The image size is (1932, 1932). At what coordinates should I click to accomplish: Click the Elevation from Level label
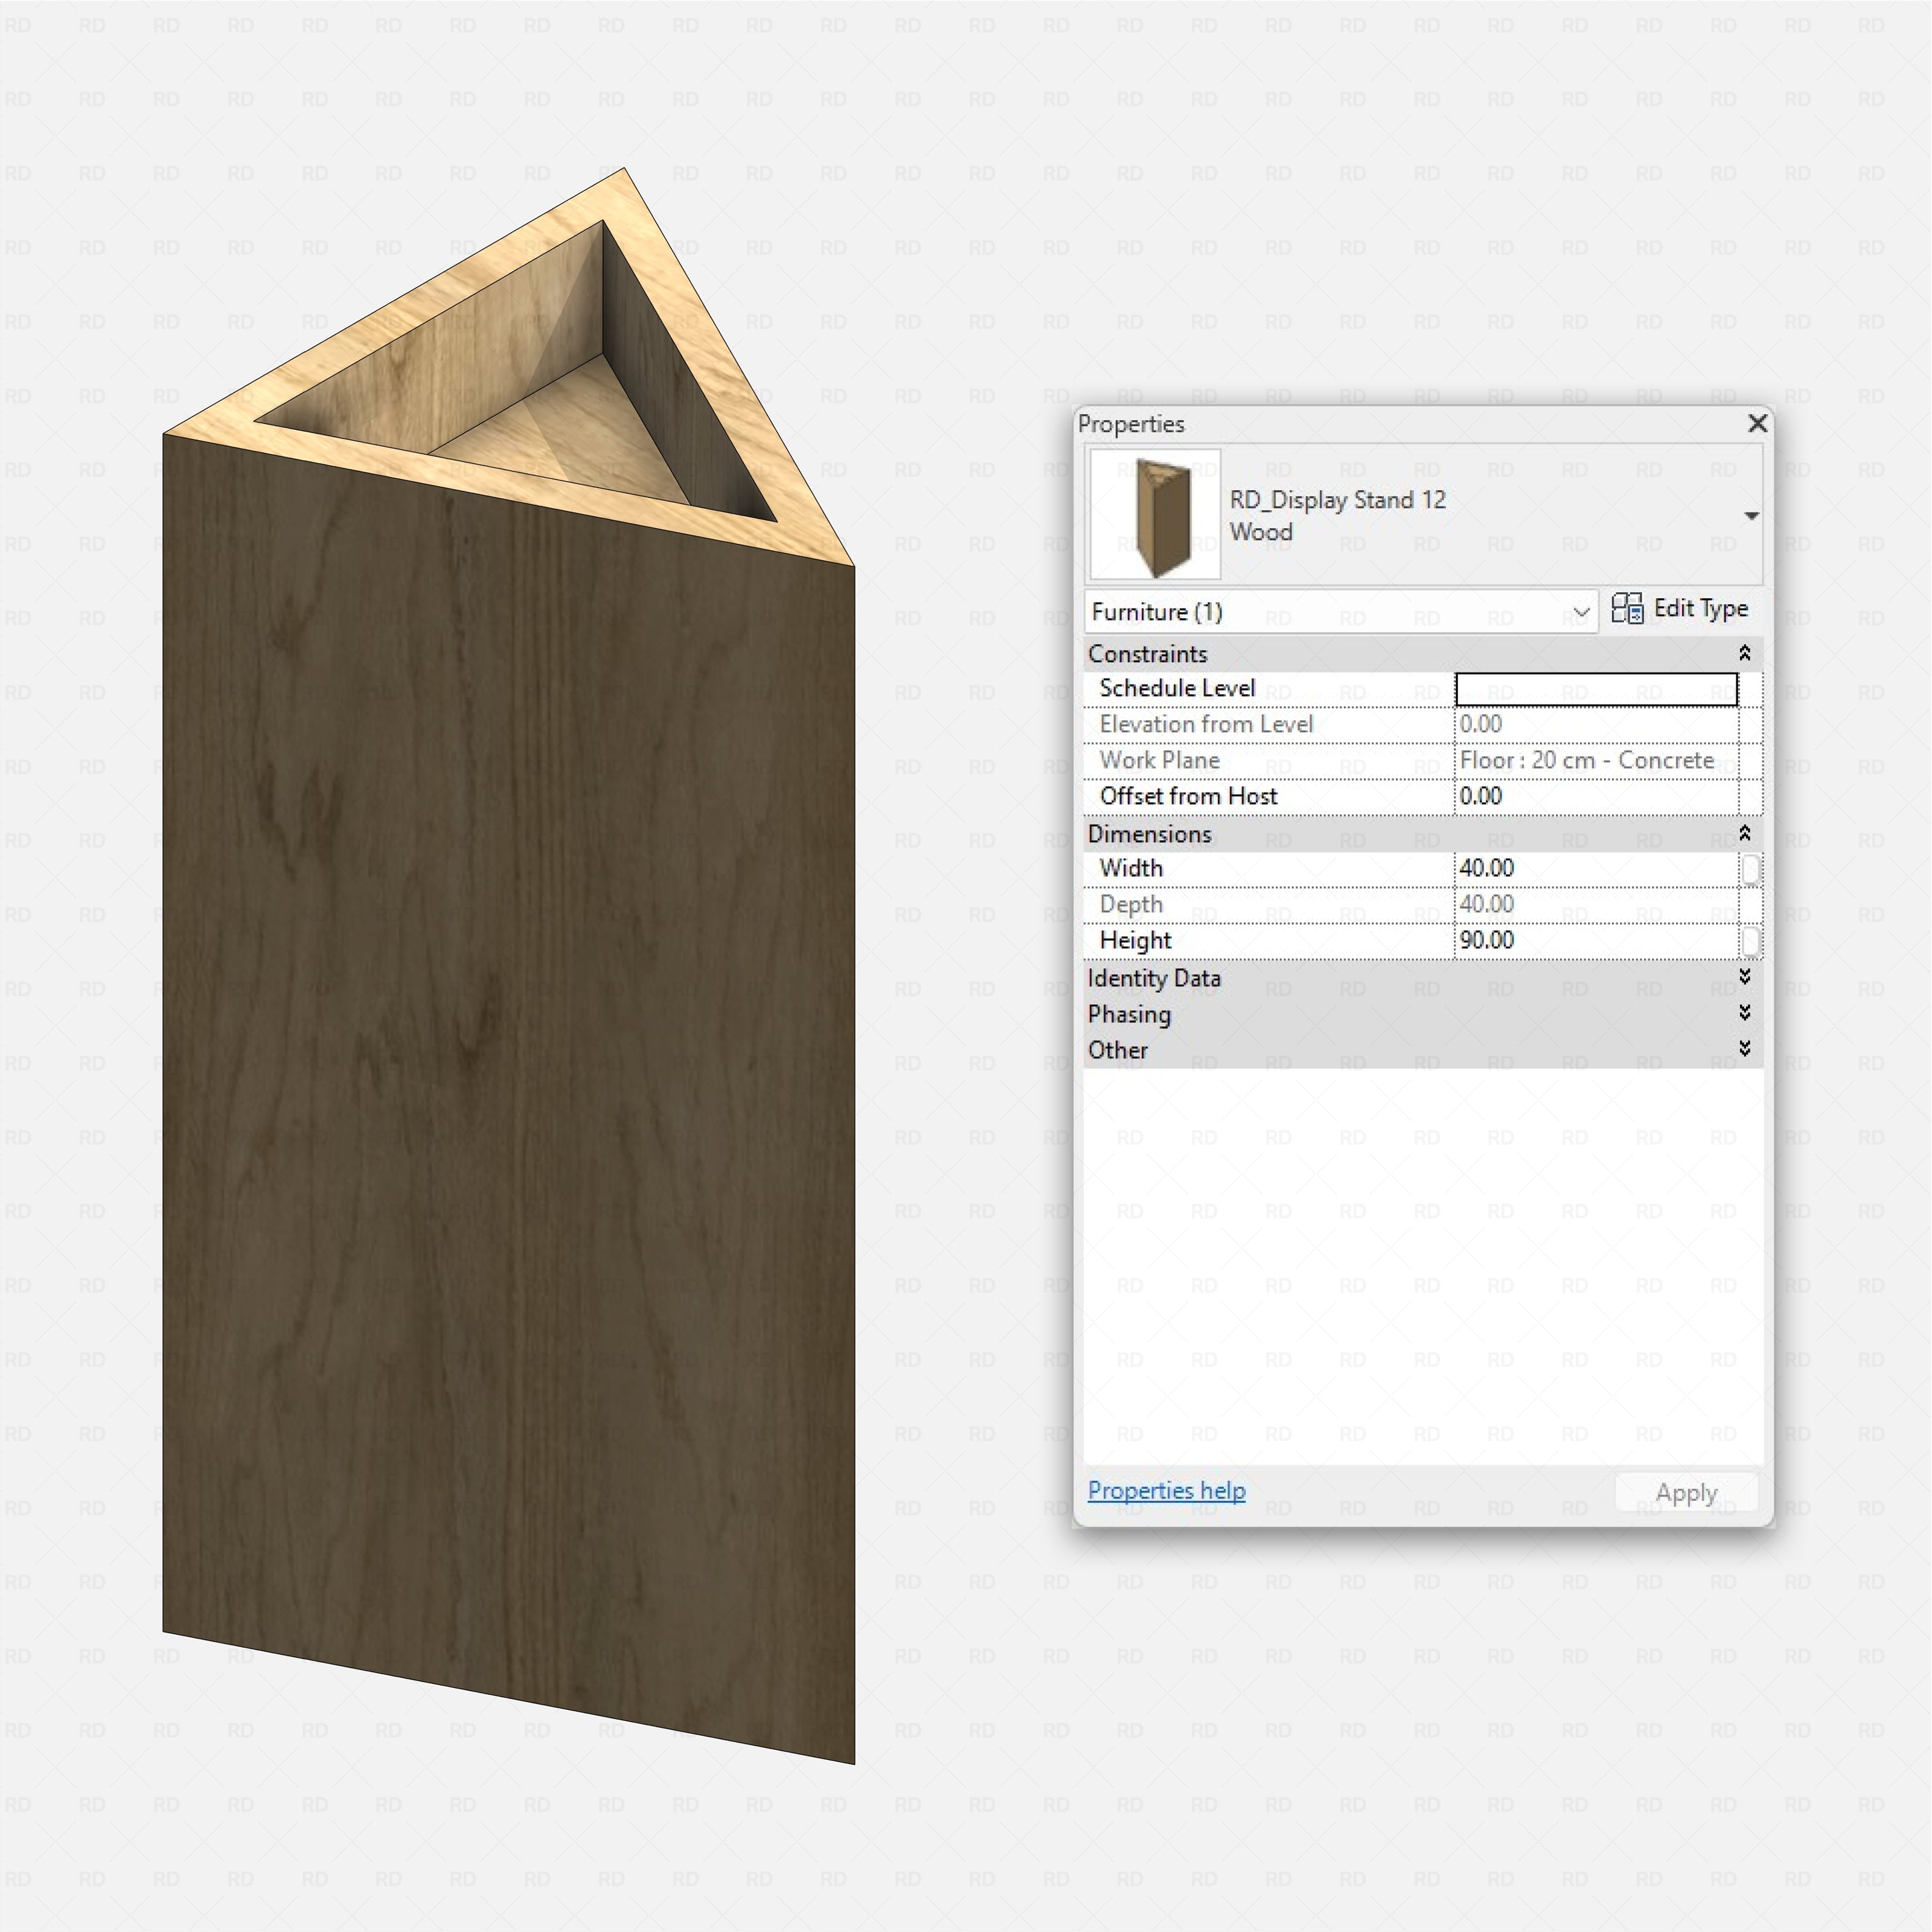point(1206,725)
